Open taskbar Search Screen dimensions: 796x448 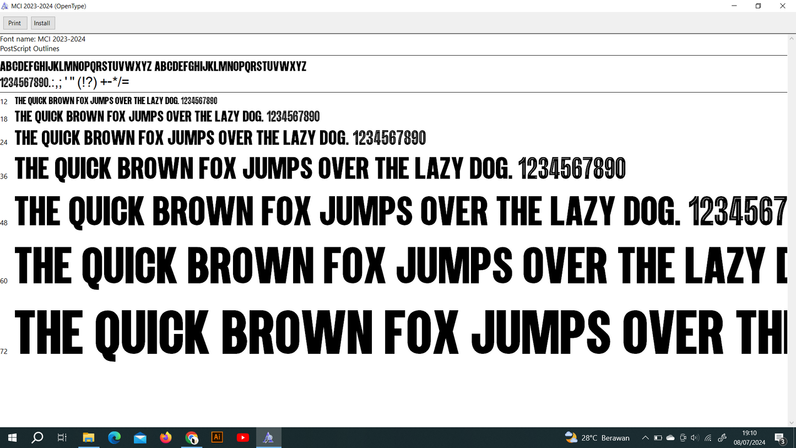pyautogui.click(x=37, y=438)
